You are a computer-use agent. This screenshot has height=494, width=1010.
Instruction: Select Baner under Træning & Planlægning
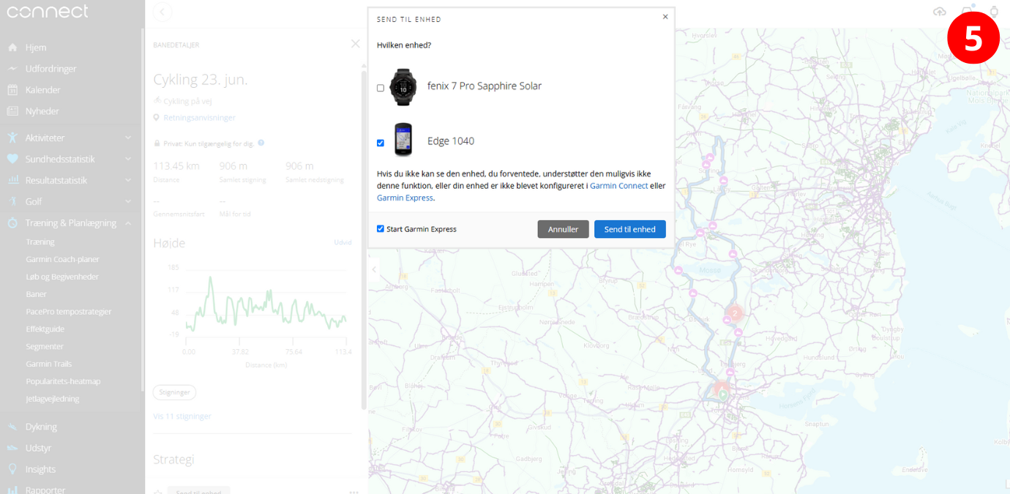[36, 293]
